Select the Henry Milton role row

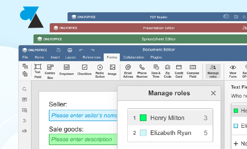[x=170, y=118]
